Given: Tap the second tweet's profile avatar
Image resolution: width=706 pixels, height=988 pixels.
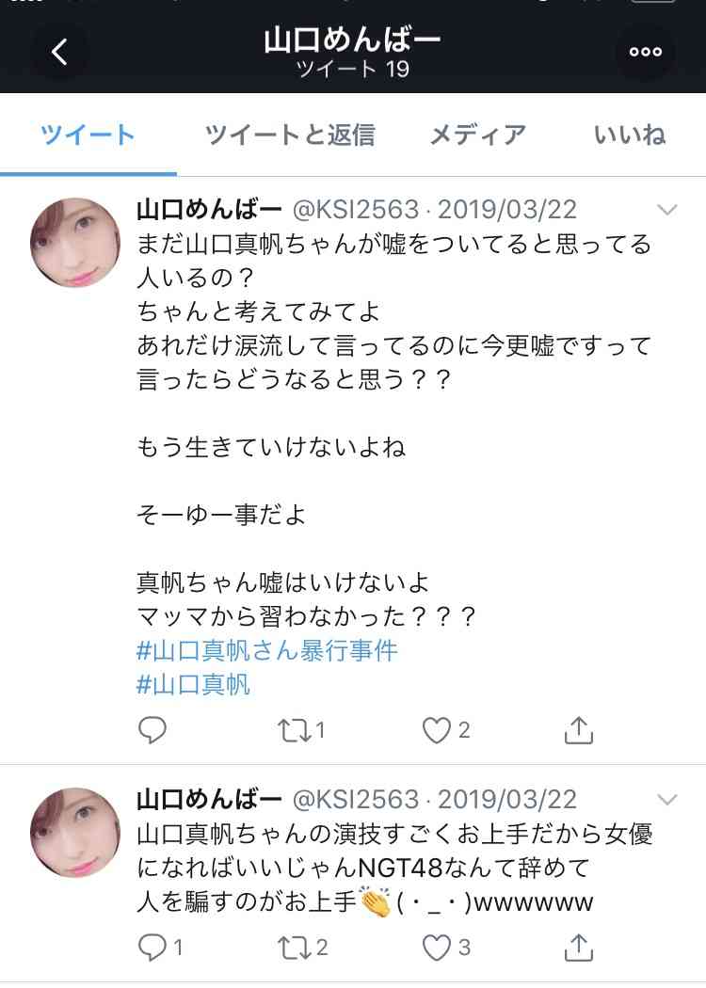Looking at the screenshot, I should click(x=75, y=832).
